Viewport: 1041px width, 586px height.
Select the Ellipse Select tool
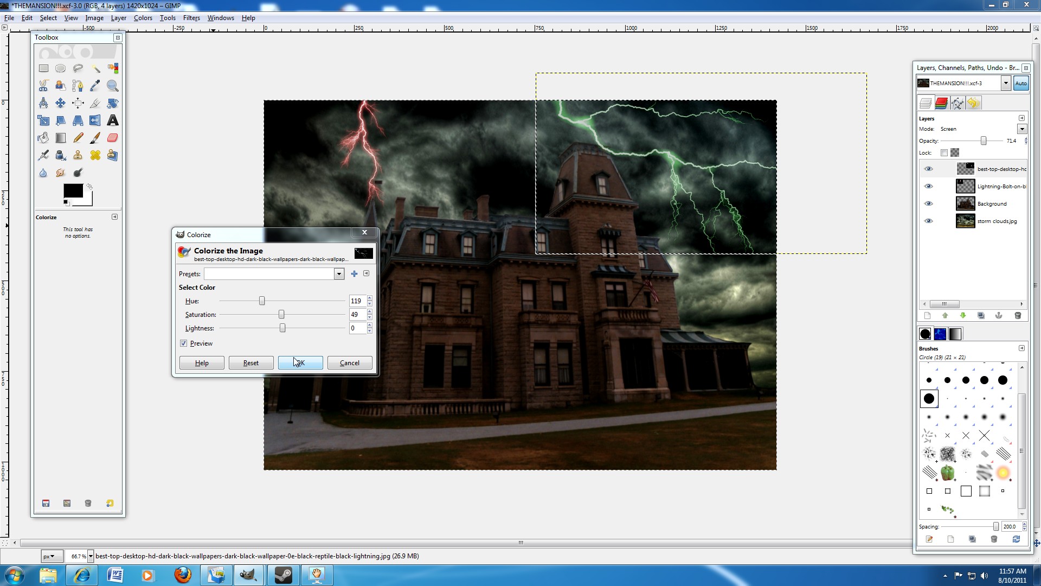coord(61,68)
